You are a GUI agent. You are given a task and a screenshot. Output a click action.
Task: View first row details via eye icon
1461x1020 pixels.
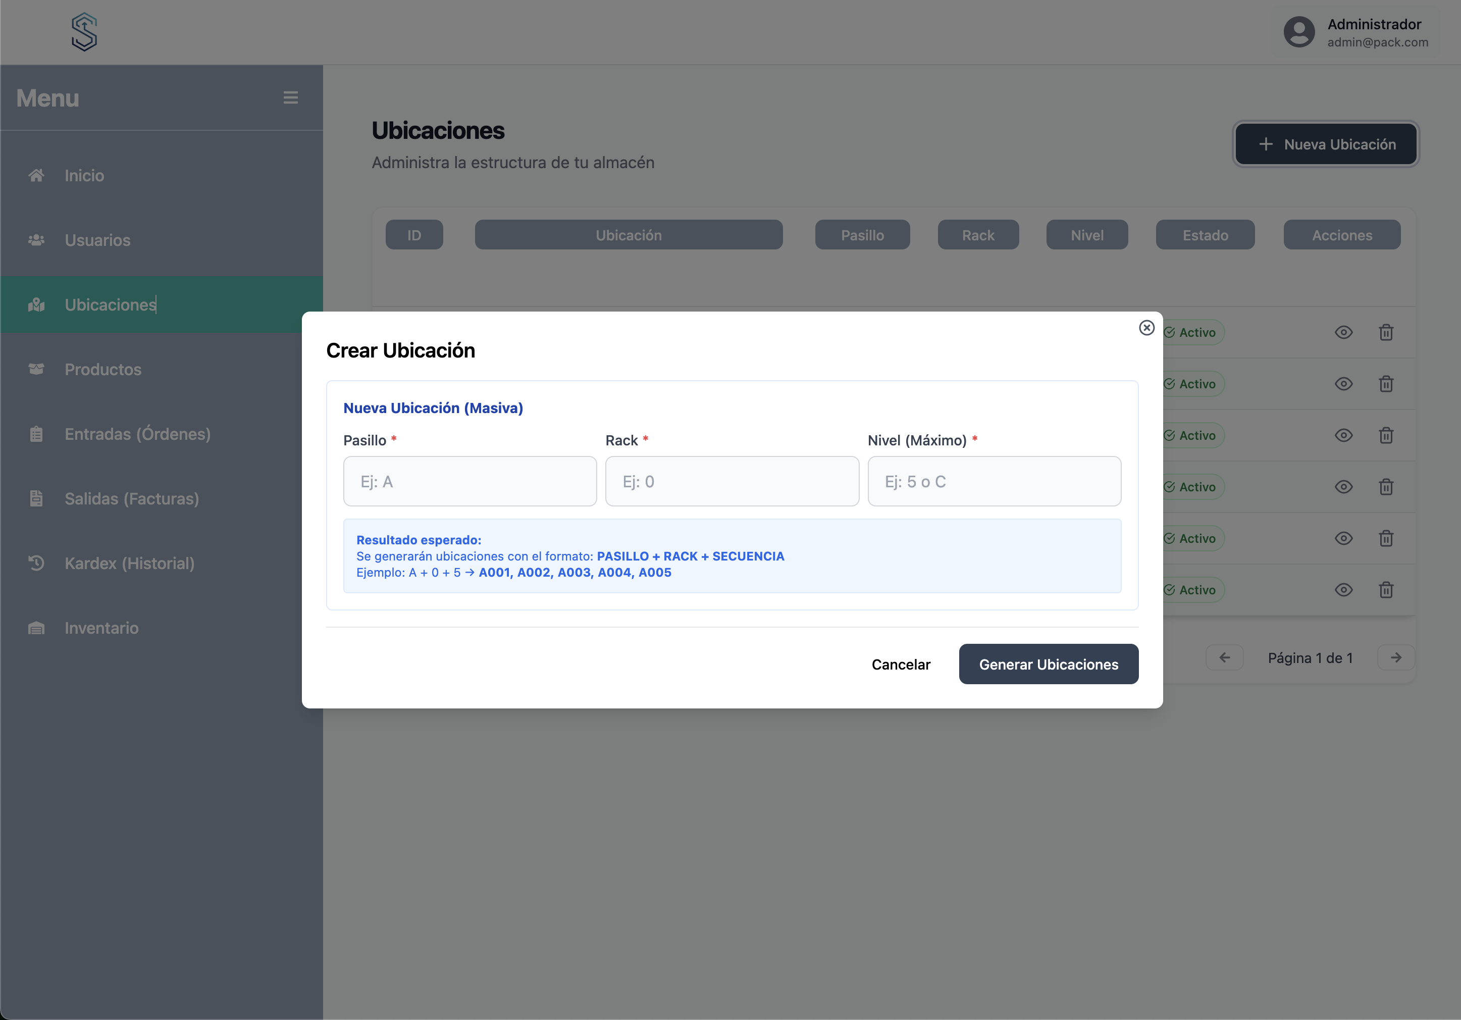[1343, 332]
